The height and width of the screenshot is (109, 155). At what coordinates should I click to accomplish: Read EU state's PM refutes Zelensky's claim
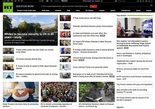click(x=92, y=43)
